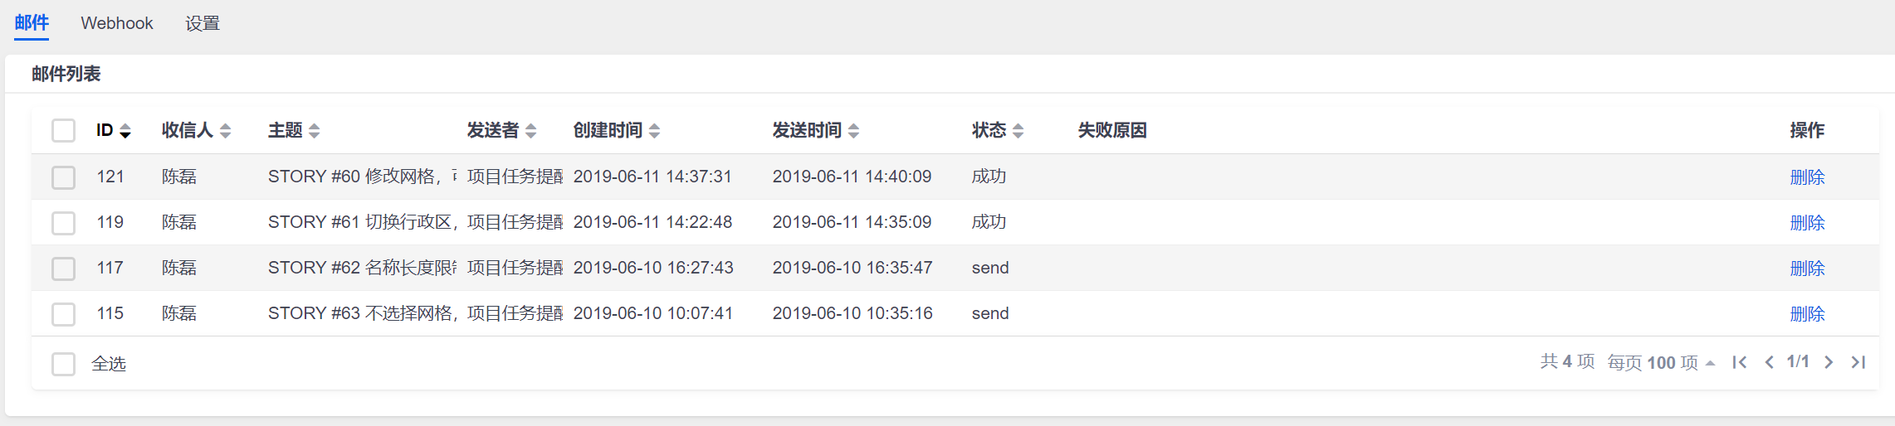Check the box for mail 121
This screenshot has width=1895, height=426.
tap(64, 177)
